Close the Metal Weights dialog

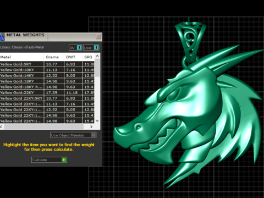[98, 36]
